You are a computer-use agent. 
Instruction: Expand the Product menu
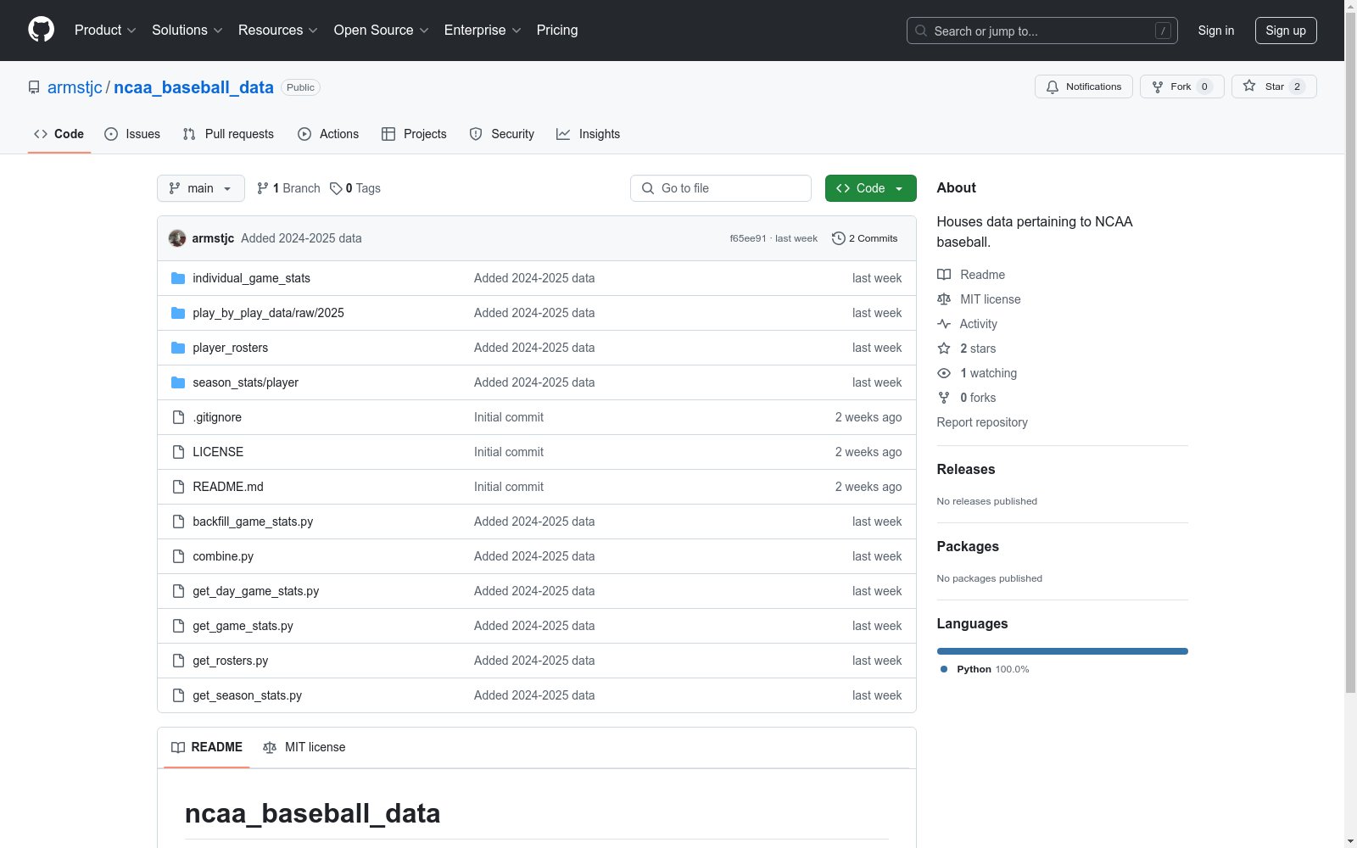[x=105, y=30]
